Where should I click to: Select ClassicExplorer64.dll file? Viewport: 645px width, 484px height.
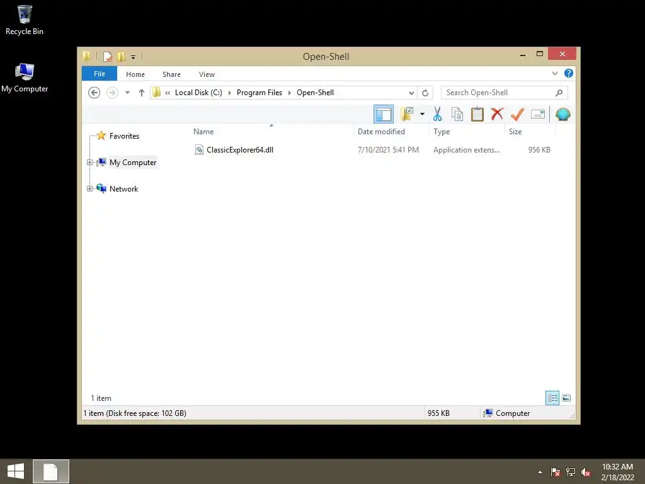click(x=240, y=150)
